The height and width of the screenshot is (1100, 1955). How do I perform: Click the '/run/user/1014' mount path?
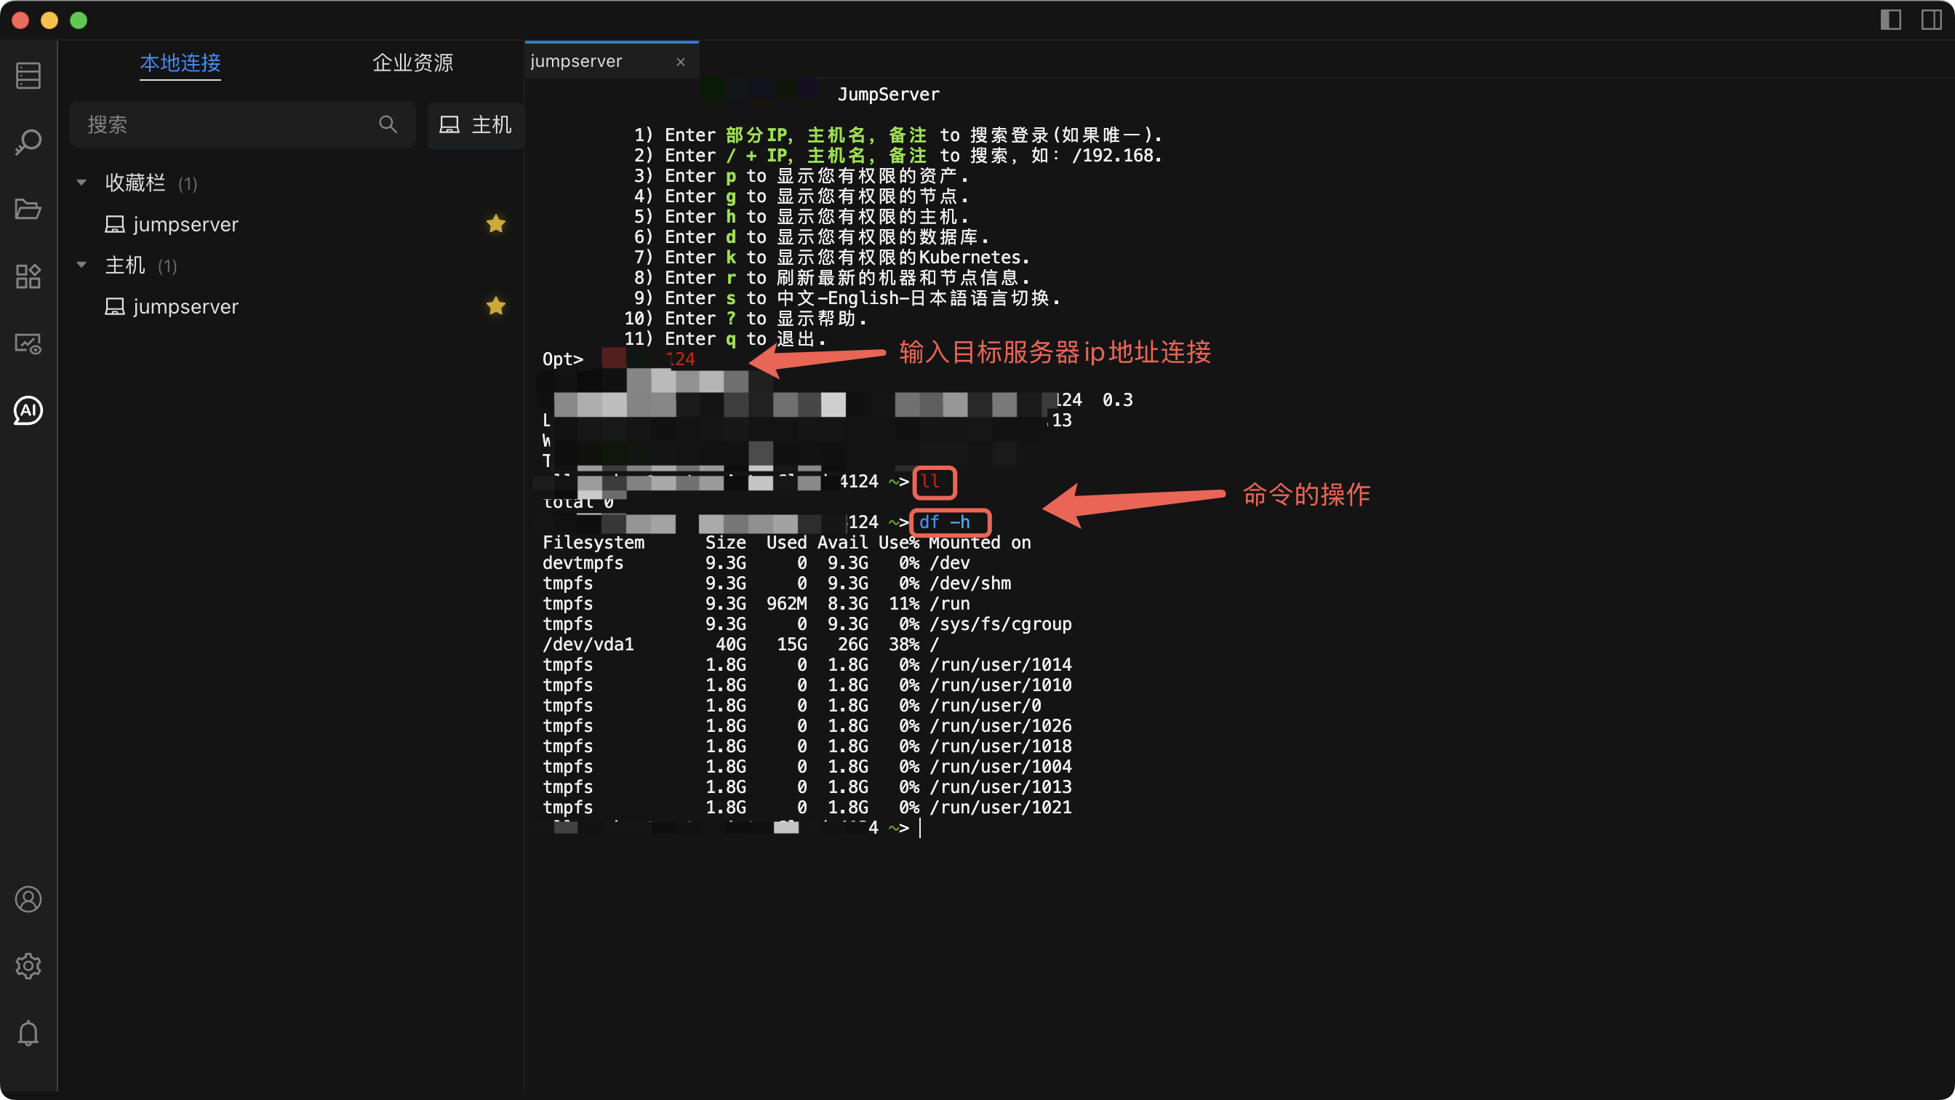click(1000, 665)
